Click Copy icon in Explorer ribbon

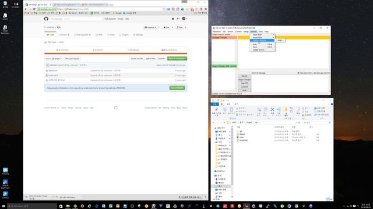tap(224, 110)
